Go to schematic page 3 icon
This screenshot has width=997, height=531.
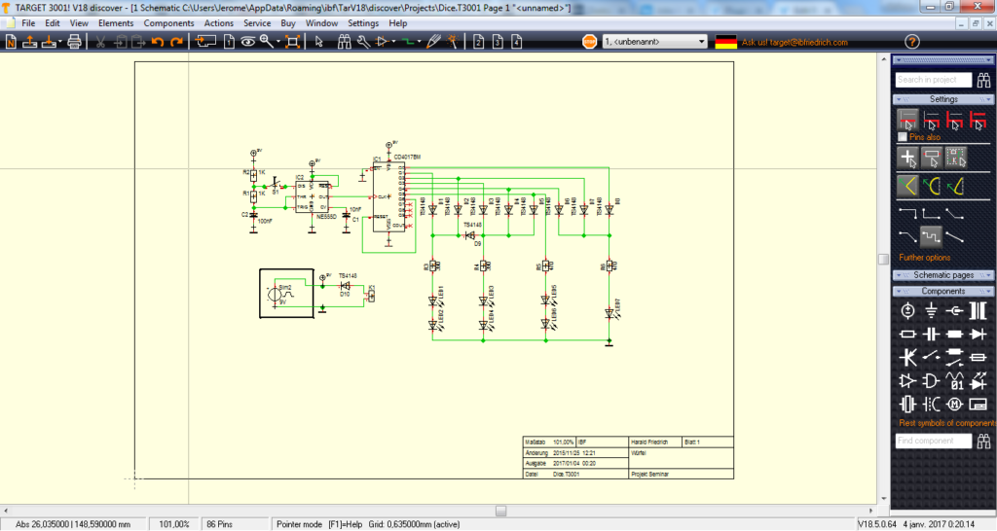point(498,42)
